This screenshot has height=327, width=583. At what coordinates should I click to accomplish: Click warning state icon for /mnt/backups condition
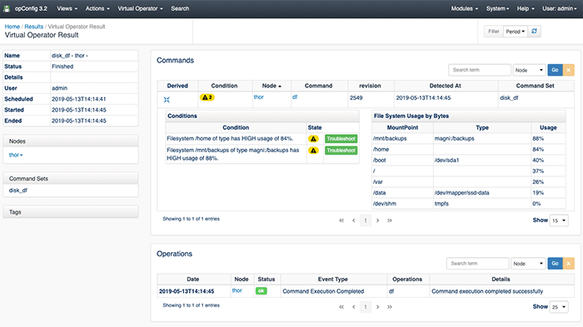[313, 151]
